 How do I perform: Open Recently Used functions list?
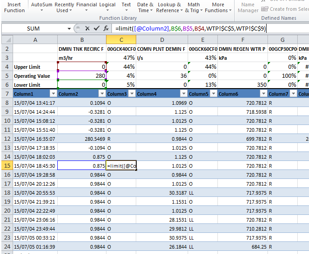tap(65, 7)
